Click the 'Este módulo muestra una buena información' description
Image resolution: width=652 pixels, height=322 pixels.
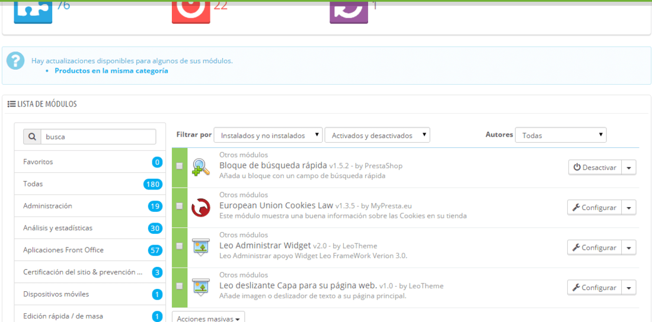(x=343, y=215)
